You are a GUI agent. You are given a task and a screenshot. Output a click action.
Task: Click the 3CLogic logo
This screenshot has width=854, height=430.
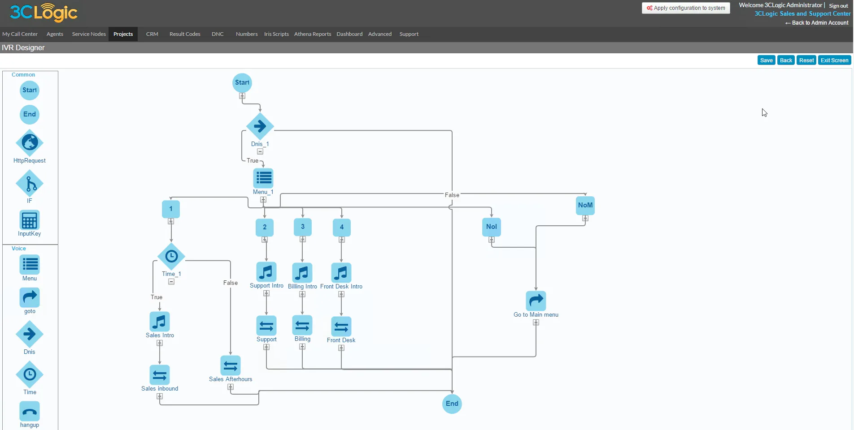tap(44, 13)
